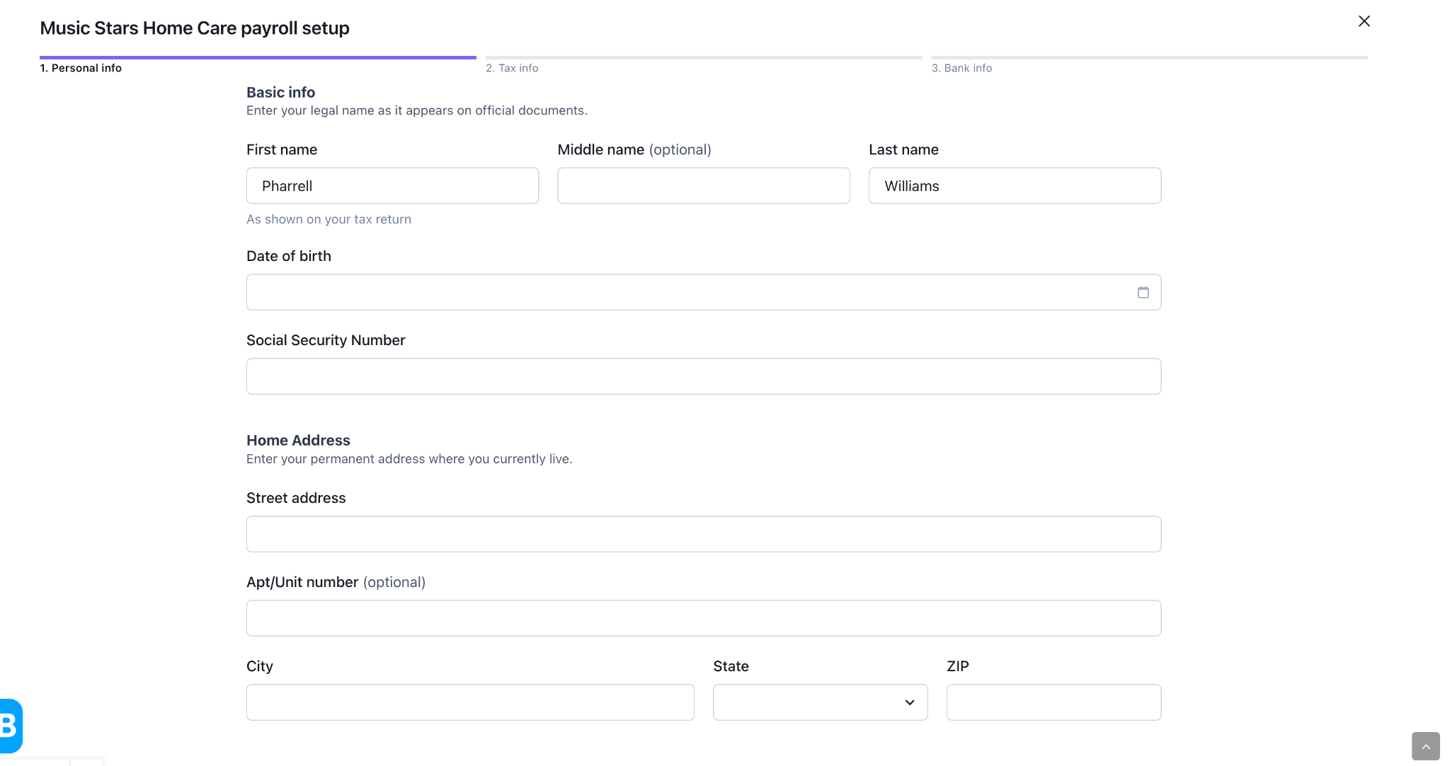Click the Social Security Number field
This screenshot has width=1450, height=766.
point(703,376)
